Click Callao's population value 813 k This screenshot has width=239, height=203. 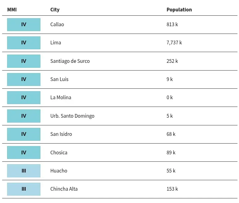tap(172, 24)
